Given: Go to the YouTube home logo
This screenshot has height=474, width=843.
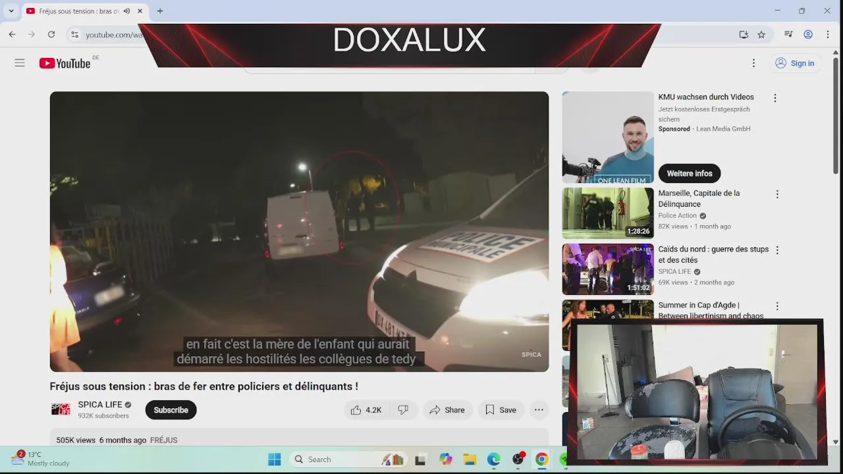Looking at the screenshot, I should tap(65, 63).
